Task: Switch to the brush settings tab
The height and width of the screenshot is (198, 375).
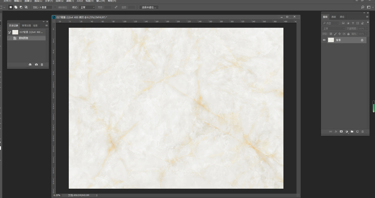Action: pos(26,25)
